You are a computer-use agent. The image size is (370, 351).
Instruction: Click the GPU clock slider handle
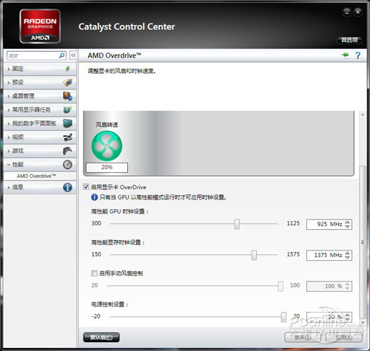click(x=237, y=224)
